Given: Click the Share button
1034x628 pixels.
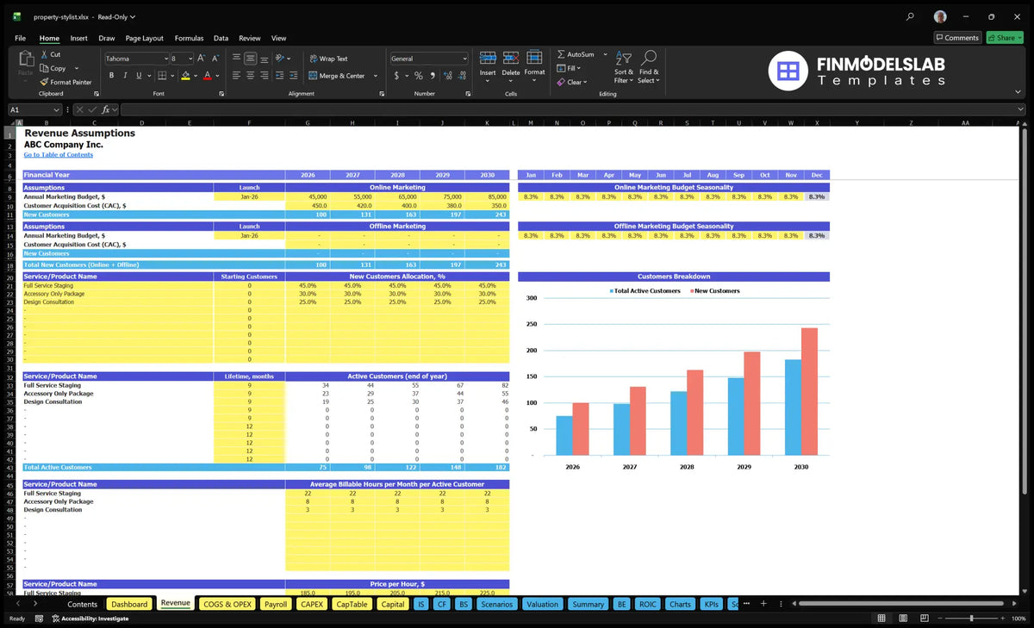Looking at the screenshot, I should coord(1005,38).
